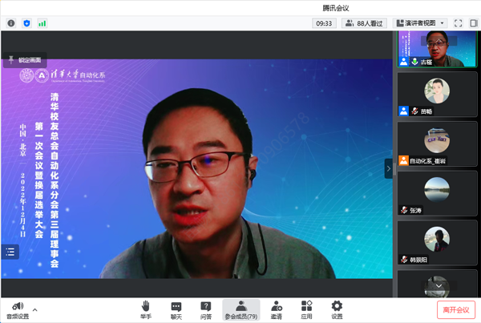
Task: Click the 离开会议 leave meeting button
Action: pos(456,310)
